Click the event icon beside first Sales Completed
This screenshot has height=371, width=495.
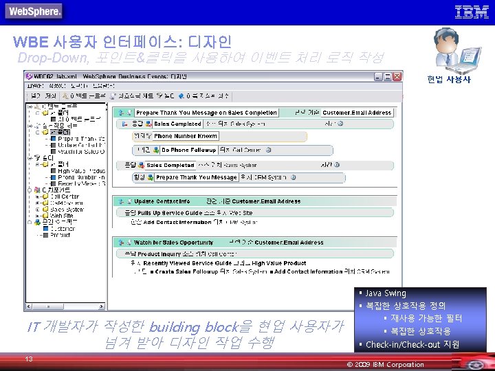tap(148, 124)
